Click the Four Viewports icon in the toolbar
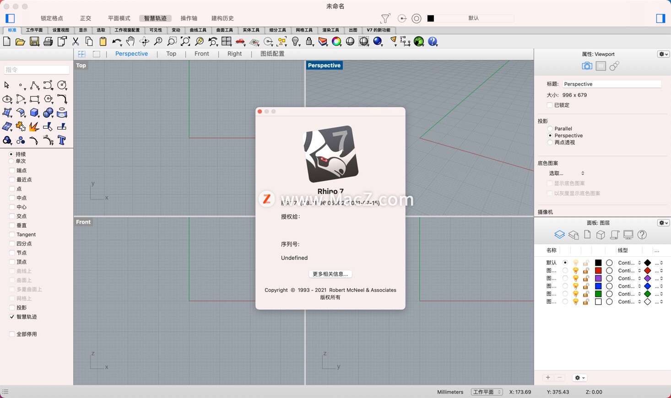 227,42
